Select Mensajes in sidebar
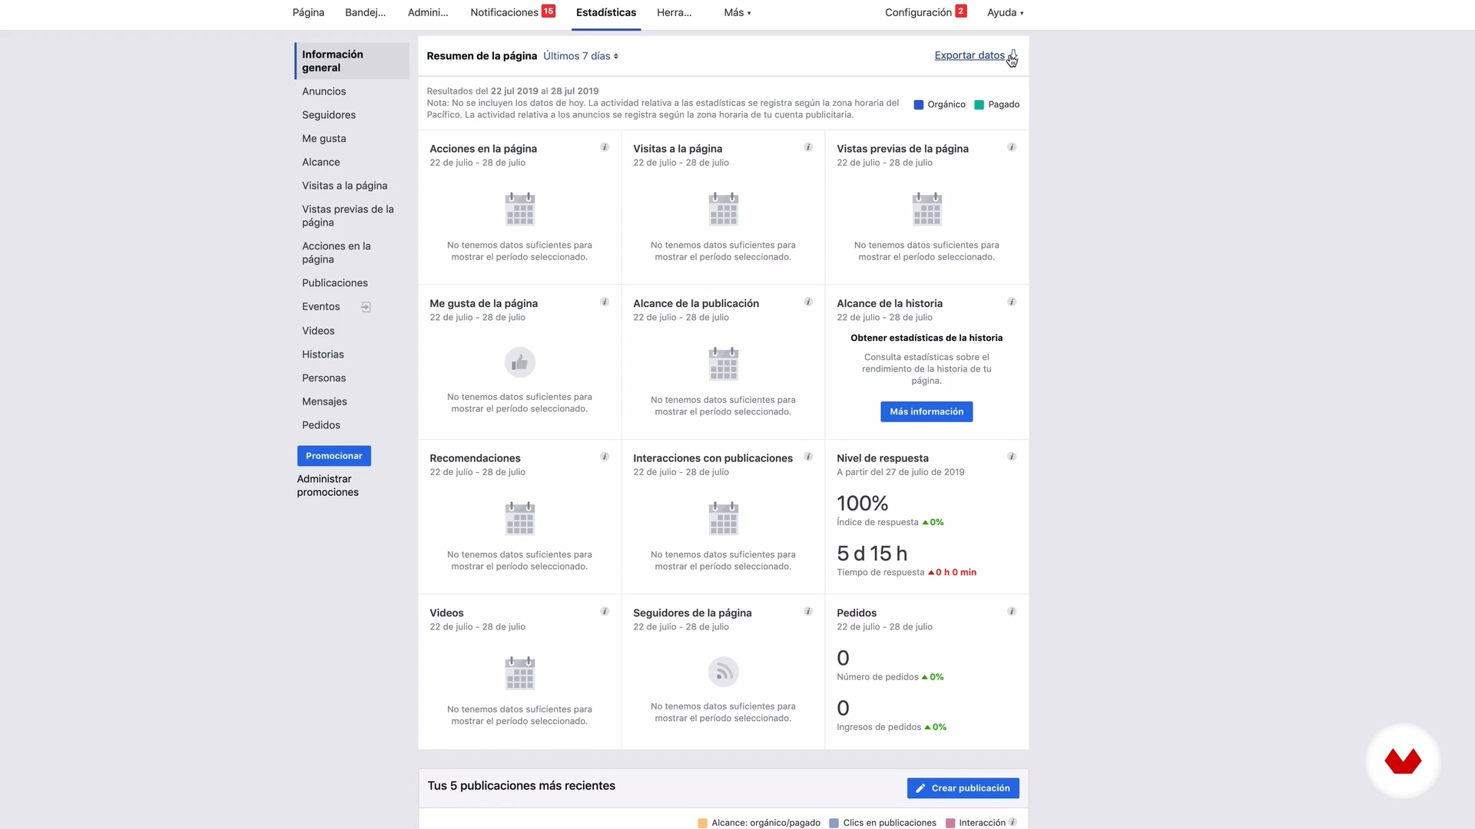The image size is (1475, 829). point(324,402)
